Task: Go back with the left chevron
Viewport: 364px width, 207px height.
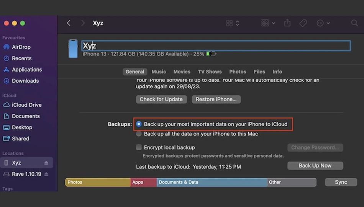Action: (69, 23)
